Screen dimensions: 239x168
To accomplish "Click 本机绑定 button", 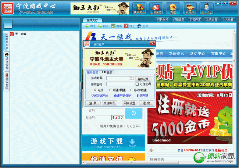I will click(195, 19).
